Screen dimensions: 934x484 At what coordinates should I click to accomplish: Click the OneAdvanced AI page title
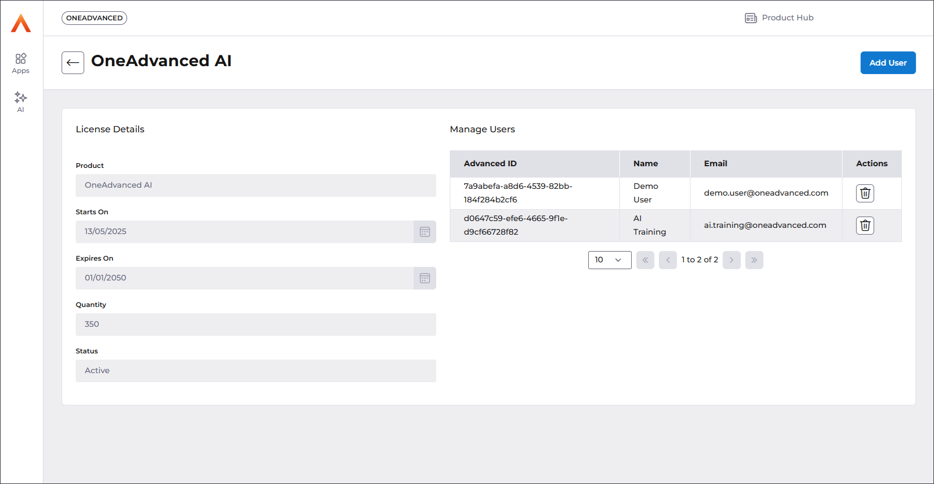click(x=162, y=61)
